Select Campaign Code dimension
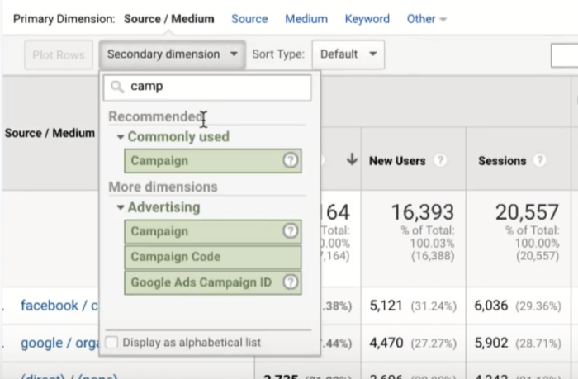 pos(213,257)
